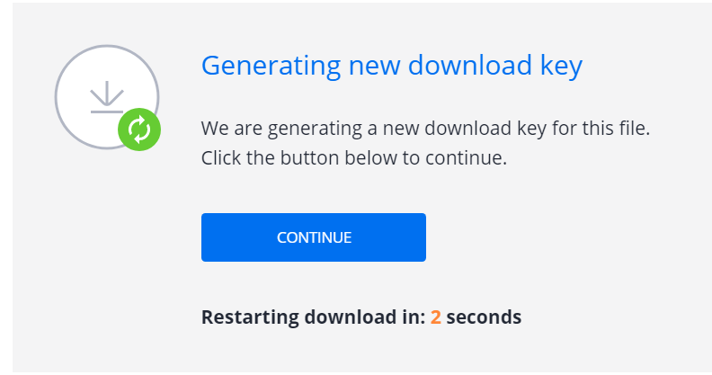Click the horizontal tray line under download arrow
712x375 pixels.
tap(106, 112)
